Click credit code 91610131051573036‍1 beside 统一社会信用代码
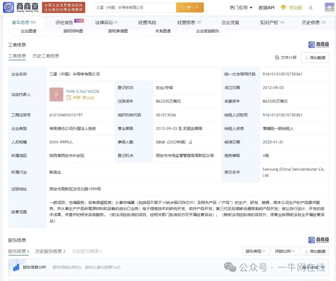 (x=282, y=74)
